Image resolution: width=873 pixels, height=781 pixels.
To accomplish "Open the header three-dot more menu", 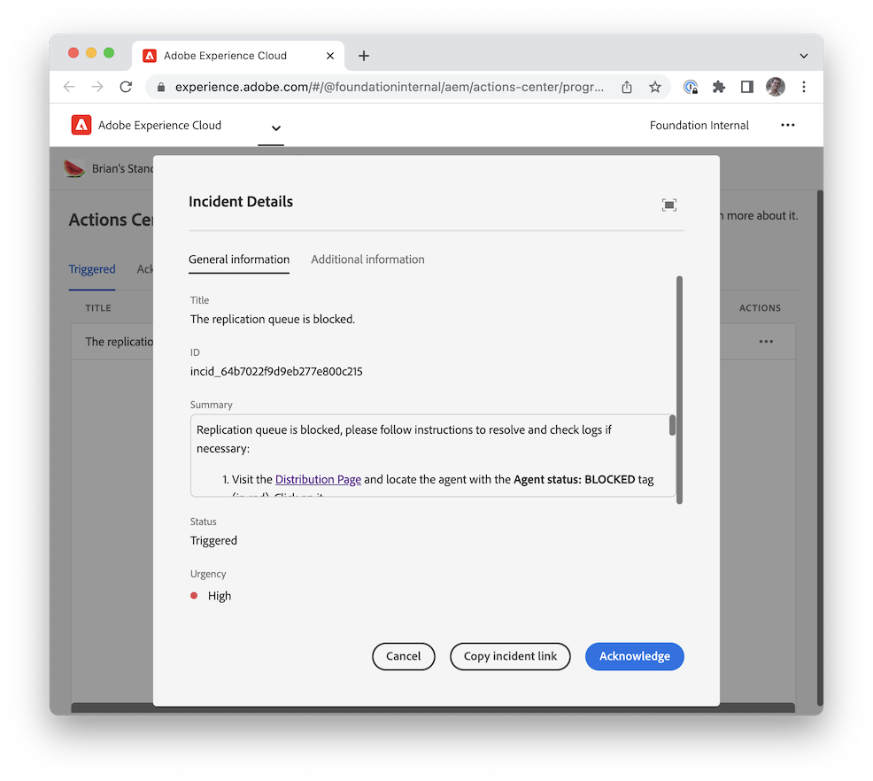I will 787,125.
